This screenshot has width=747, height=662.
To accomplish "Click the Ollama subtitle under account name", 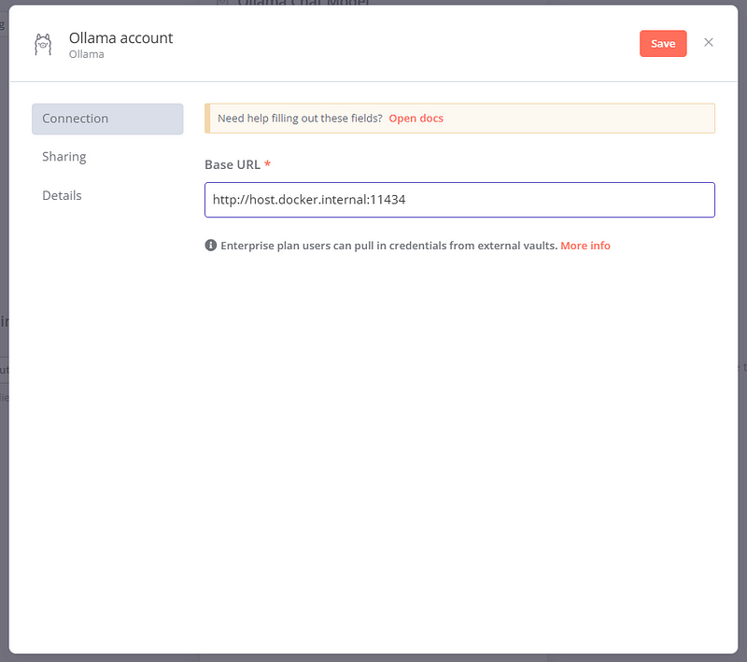I will click(x=86, y=54).
